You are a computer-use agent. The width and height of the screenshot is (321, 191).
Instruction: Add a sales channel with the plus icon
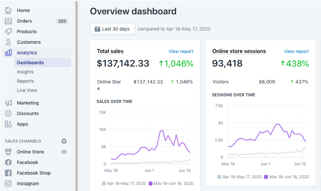pos(64,141)
